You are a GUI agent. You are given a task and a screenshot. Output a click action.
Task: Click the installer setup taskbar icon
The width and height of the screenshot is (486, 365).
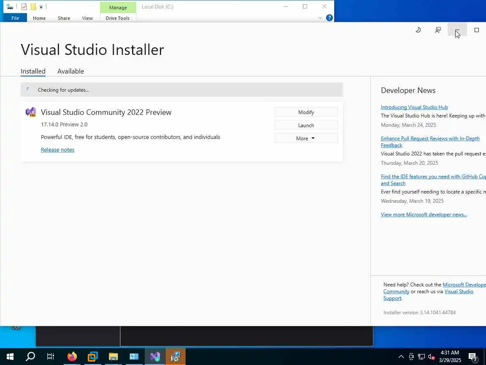point(175,356)
